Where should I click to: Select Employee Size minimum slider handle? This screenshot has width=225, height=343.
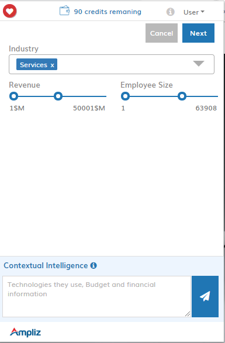click(x=125, y=96)
